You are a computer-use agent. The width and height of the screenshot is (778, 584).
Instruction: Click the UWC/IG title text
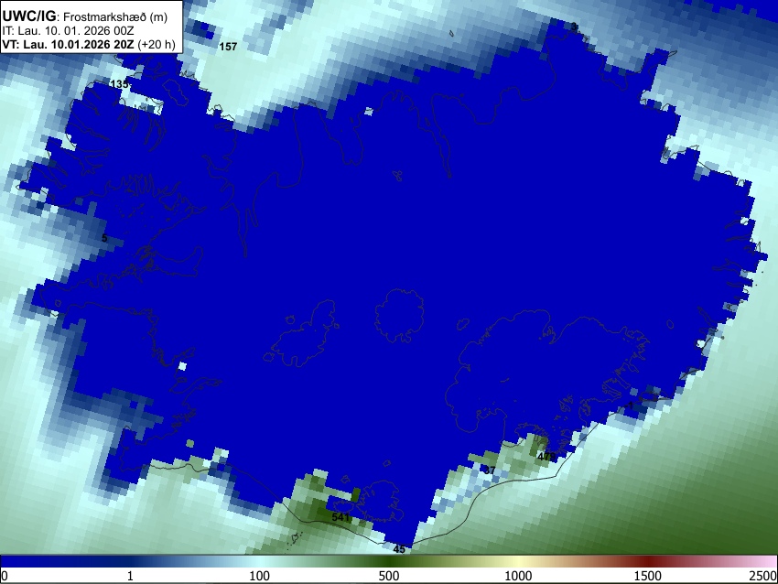tap(28, 16)
